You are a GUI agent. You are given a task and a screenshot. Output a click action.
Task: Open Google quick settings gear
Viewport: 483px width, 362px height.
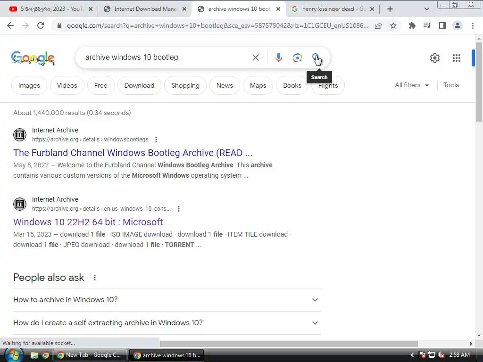point(434,58)
